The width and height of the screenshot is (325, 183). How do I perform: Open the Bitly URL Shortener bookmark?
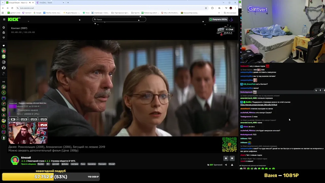pyautogui.click(x=170, y=13)
